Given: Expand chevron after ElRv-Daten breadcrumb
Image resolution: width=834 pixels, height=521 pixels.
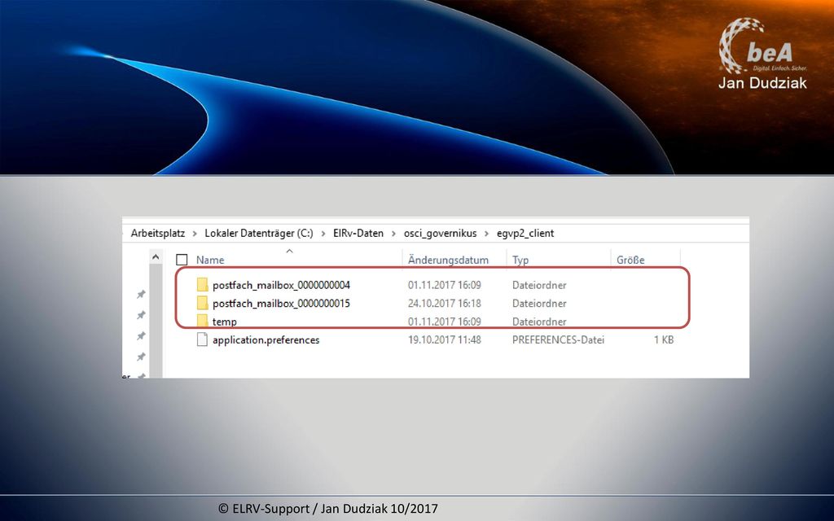Looking at the screenshot, I should point(393,234).
